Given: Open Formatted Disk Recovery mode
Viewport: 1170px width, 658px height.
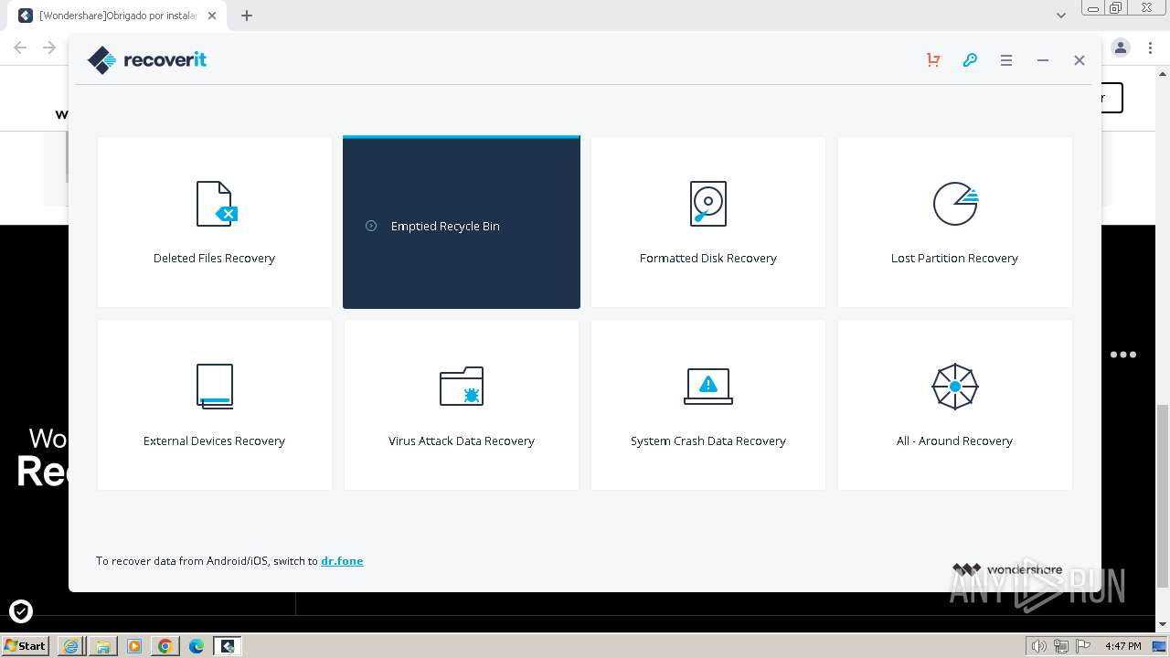Looking at the screenshot, I should [x=708, y=222].
